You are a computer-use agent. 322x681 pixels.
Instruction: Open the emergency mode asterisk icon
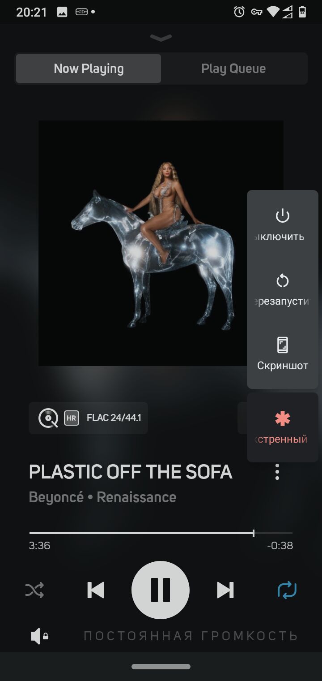click(x=283, y=419)
